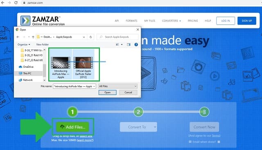The height and width of the screenshot is (150, 262).
Task: Go to MY FILES
Action: (150, 21)
